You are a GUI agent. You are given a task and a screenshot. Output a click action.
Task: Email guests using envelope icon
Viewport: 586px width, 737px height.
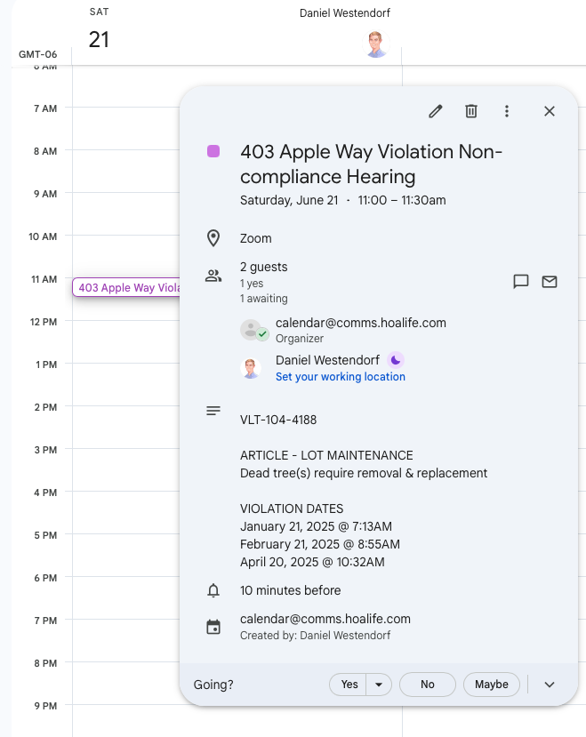(x=550, y=282)
